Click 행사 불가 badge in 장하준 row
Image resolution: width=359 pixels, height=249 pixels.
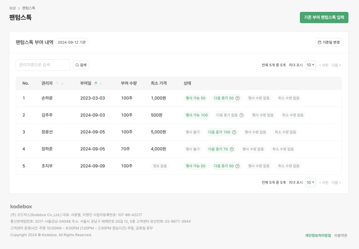pyautogui.click(x=192, y=149)
